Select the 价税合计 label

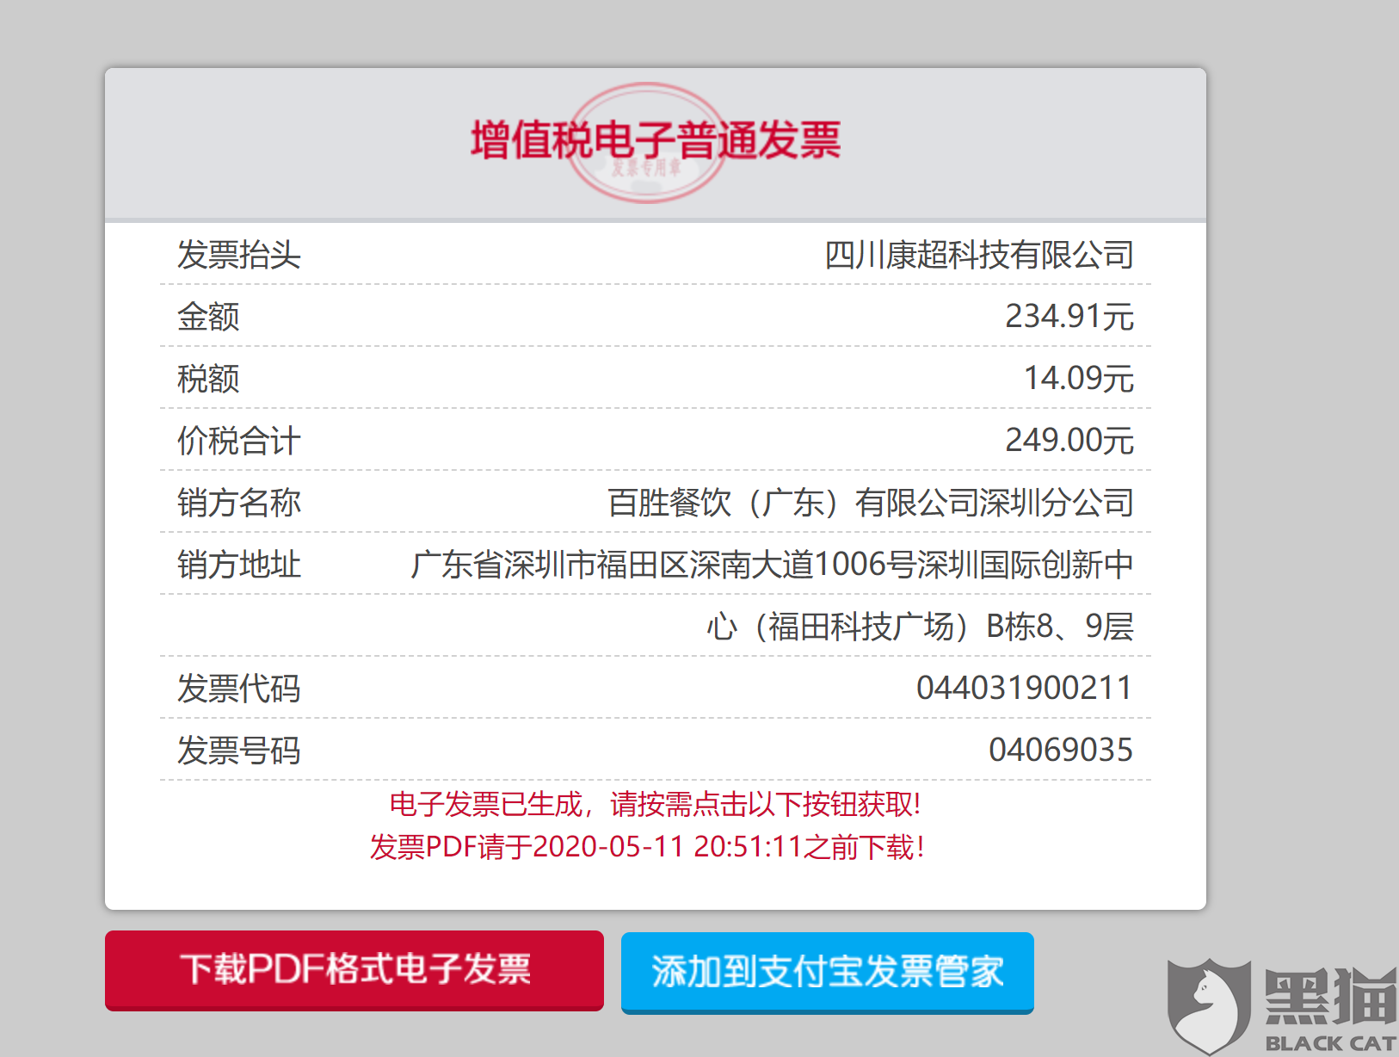pos(239,441)
